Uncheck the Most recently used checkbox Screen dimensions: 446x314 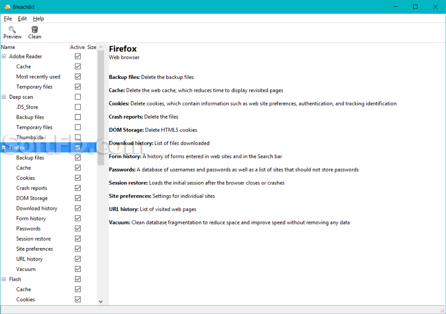pyautogui.click(x=78, y=76)
